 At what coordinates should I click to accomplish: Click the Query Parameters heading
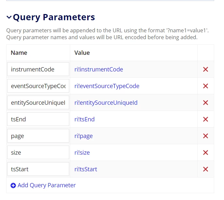tap(54, 17)
